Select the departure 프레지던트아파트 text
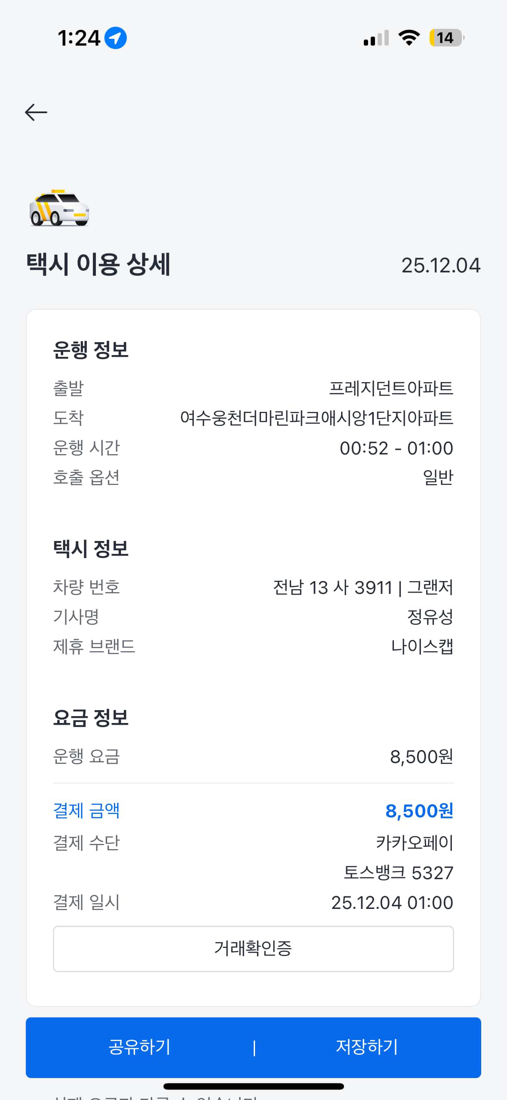 click(x=391, y=388)
